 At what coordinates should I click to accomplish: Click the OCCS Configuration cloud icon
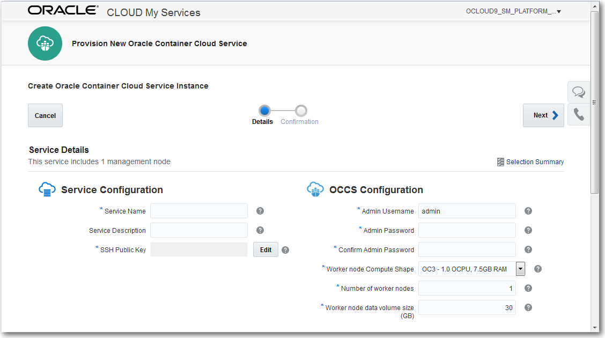pos(315,189)
